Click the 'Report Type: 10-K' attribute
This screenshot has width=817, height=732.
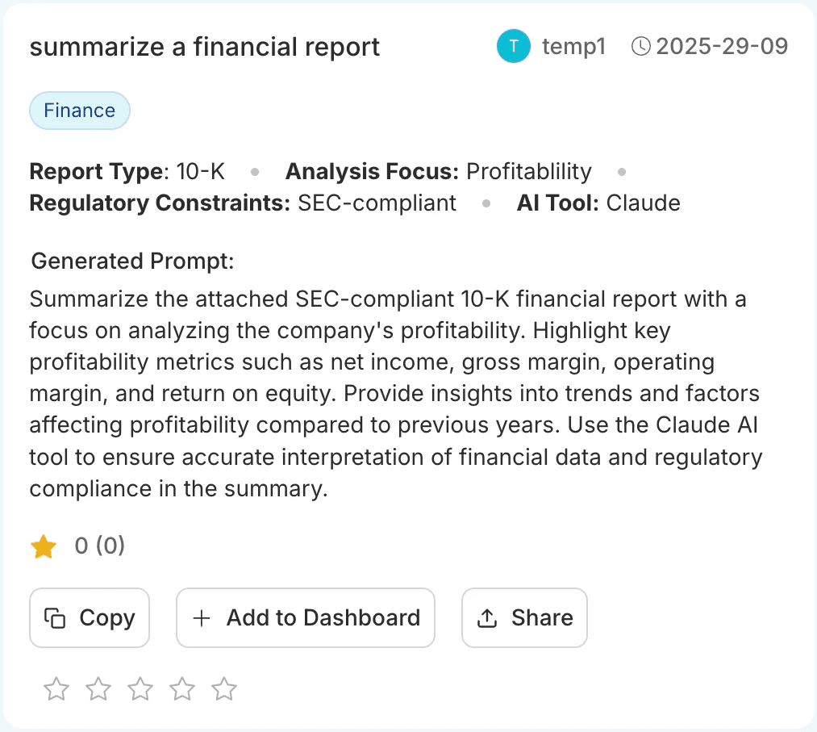click(127, 172)
